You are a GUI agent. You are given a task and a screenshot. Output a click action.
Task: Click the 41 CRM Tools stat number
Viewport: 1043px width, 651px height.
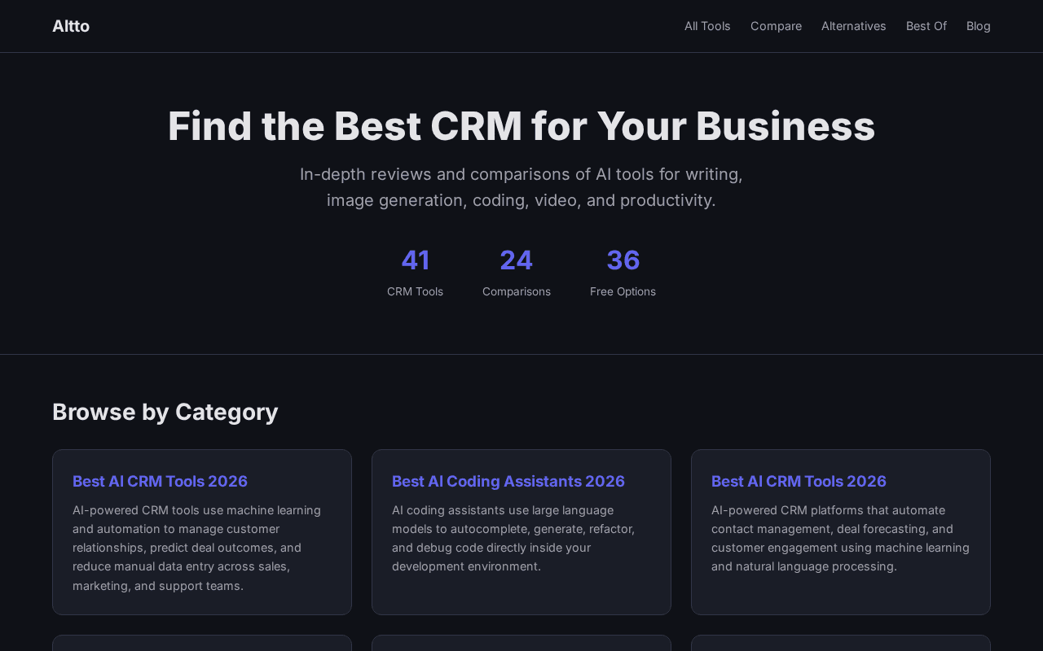[x=416, y=260]
